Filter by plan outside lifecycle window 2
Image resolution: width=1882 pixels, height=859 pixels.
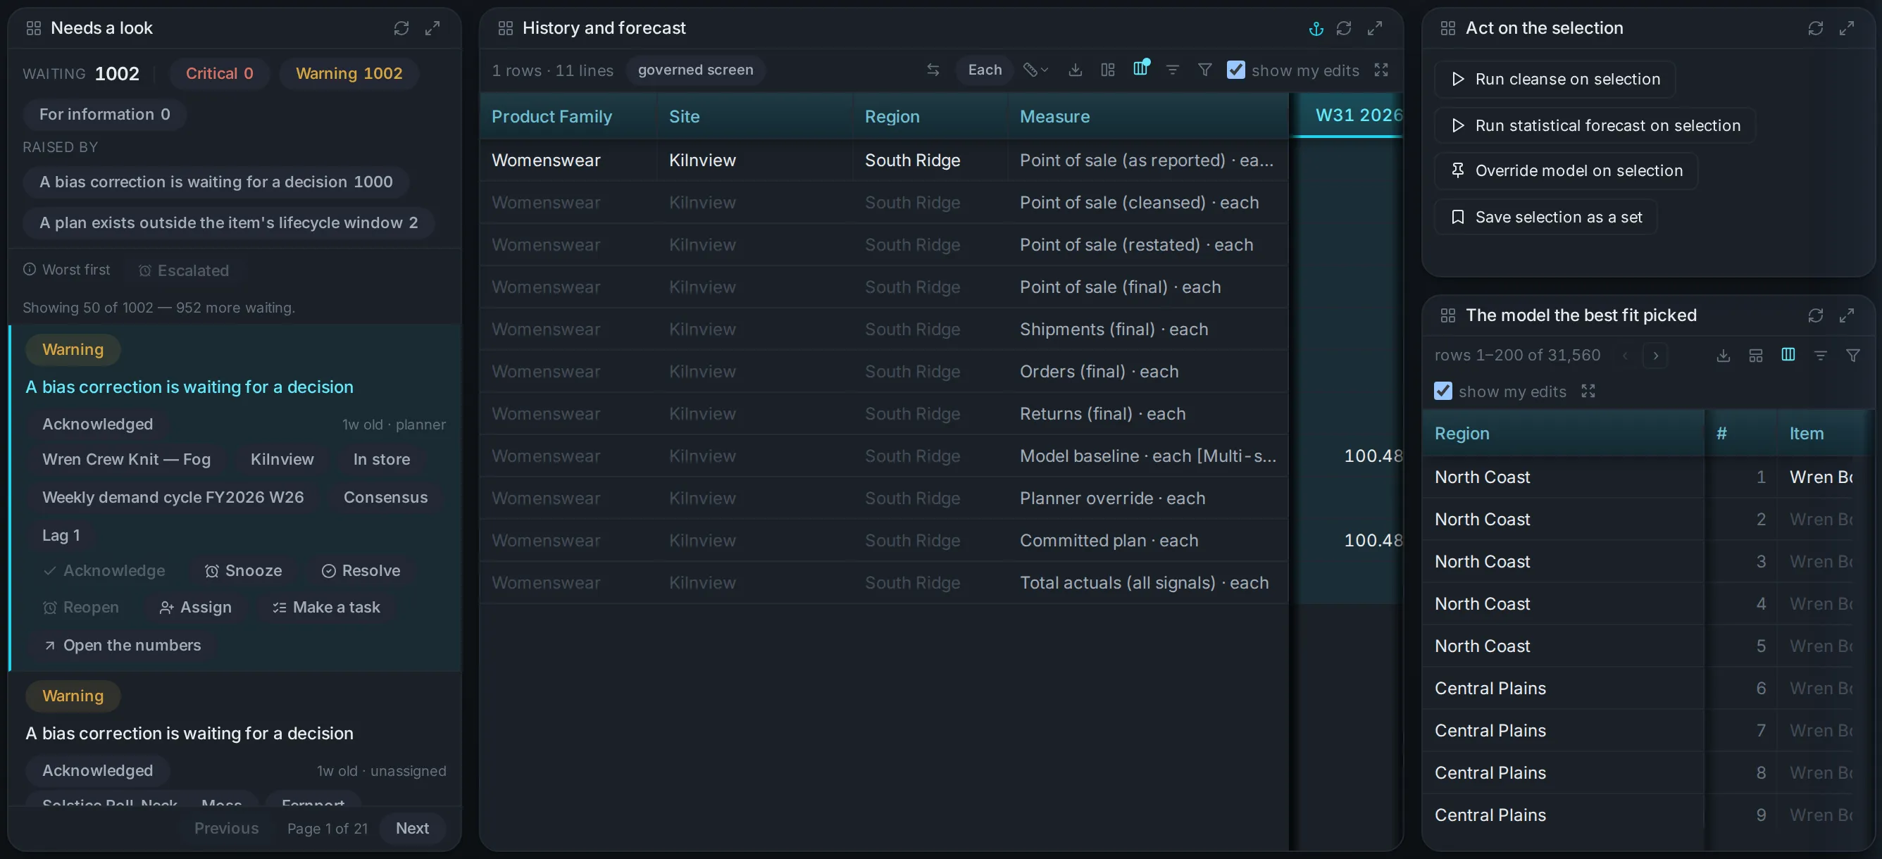tap(229, 222)
